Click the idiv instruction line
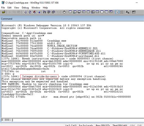The height and width of the screenshot is (126, 144). (66, 97)
